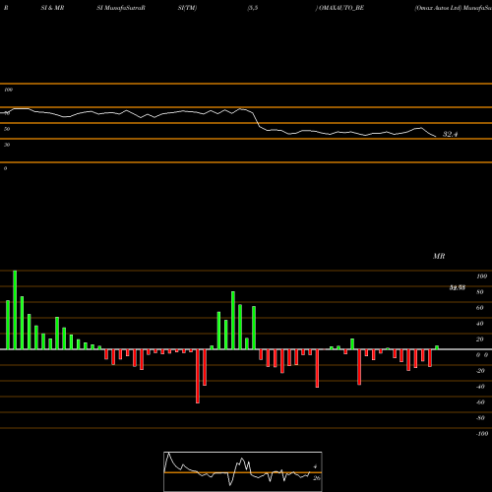
Task: Click the 0 label below the RSI chart
Action: point(5,168)
